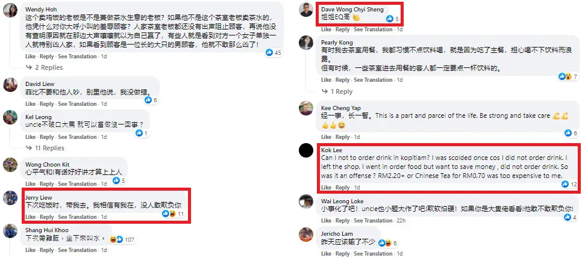Click Kok Lee's black profile avatar
The image size is (582, 258).
[306, 150]
